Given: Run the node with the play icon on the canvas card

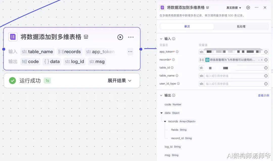Looking at the screenshot, I should (120, 37).
